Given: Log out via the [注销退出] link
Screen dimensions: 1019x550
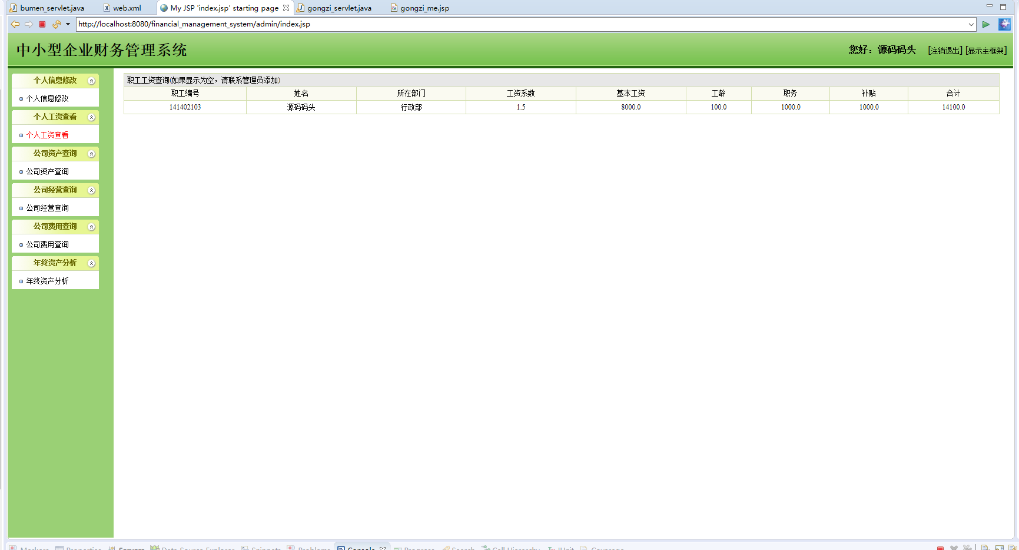Looking at the screenshot, I should tap(945, 51).
